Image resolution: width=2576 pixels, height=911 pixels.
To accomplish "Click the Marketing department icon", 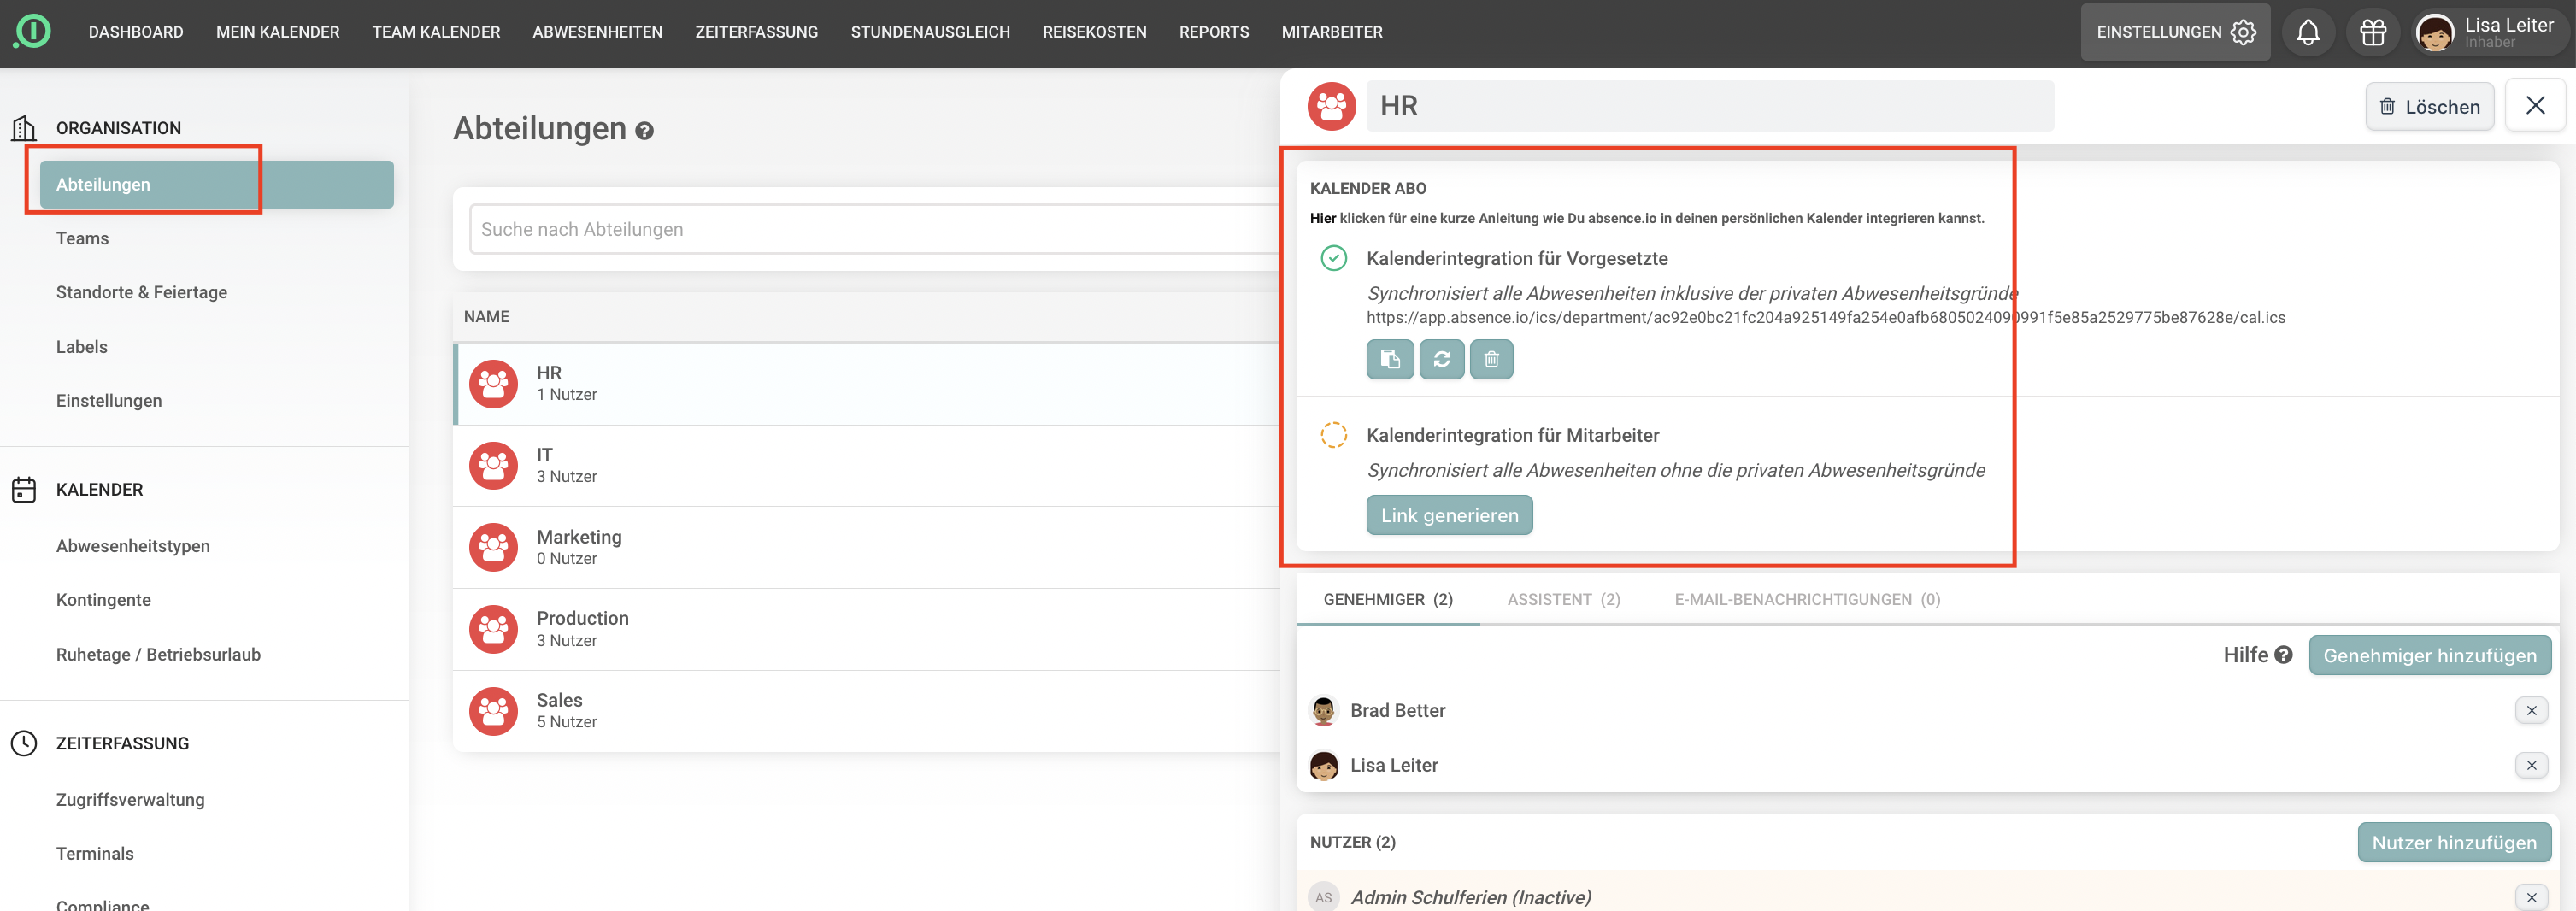I will (494, 548).
